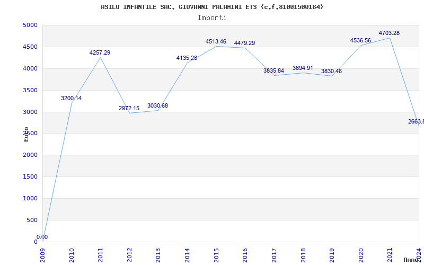This screenshot has height=265, width=424.
Task: Click the 2012 year label on x-axis
Action: tap(129, 255)
